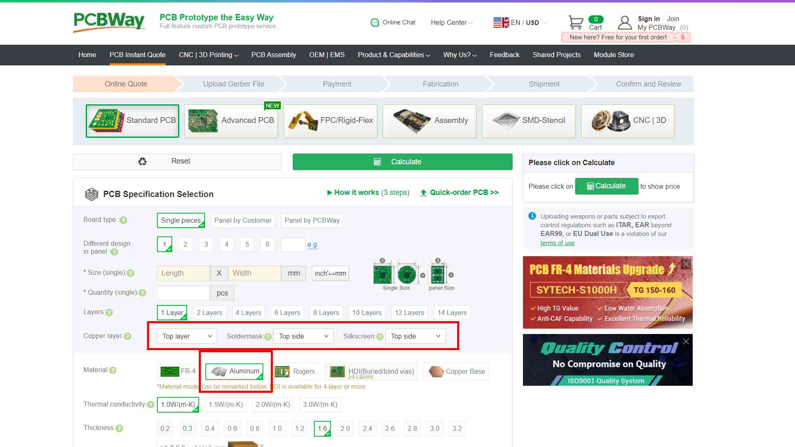Expand the Product & Capabilities menu
The width and height of the screenshot is (795, 447).
pos(394,55)
